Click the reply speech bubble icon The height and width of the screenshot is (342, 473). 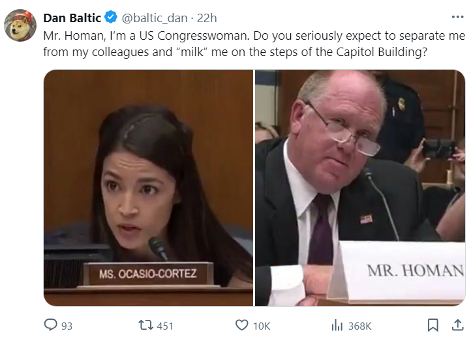coord(50,325)
